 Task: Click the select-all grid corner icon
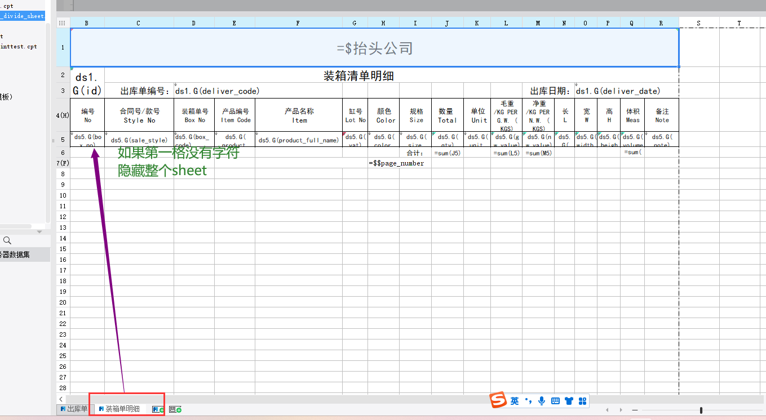63,23
